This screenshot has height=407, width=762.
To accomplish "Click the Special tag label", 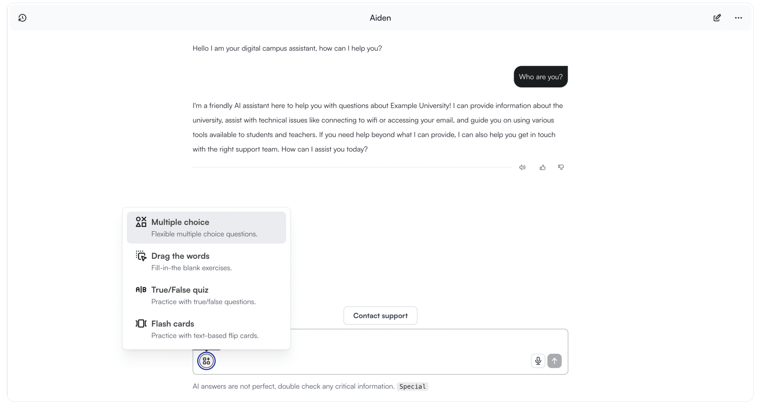I will (412, 387).
